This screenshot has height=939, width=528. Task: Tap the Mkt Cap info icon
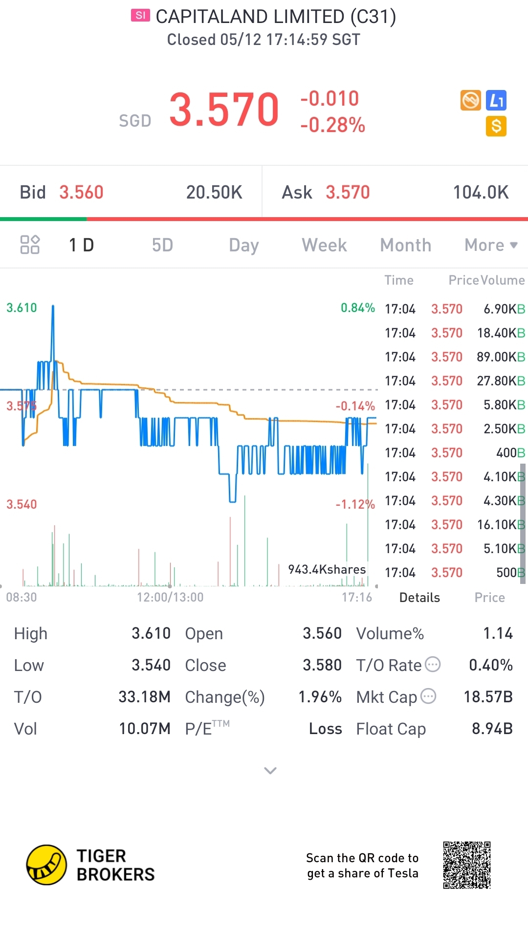[x=428, y=696]
